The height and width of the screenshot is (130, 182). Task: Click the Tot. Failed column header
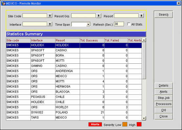pyautogui.click(x=116, y=40)
